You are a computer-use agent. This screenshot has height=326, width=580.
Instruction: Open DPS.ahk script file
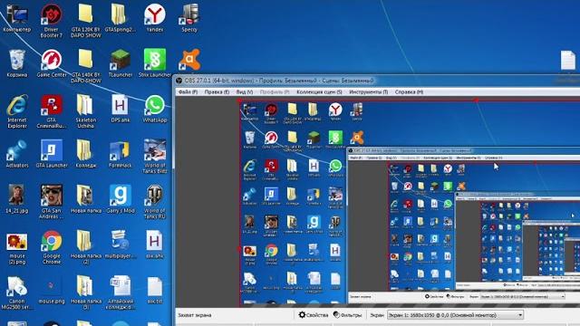pos(120,109)
